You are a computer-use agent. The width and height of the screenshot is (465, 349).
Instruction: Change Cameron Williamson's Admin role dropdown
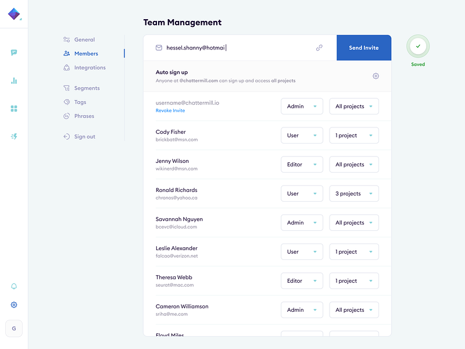302,310
